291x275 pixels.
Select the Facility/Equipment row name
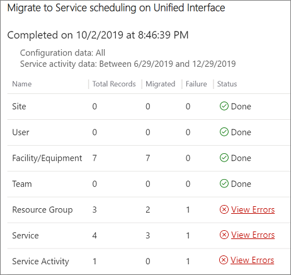(x=47, y=158)
